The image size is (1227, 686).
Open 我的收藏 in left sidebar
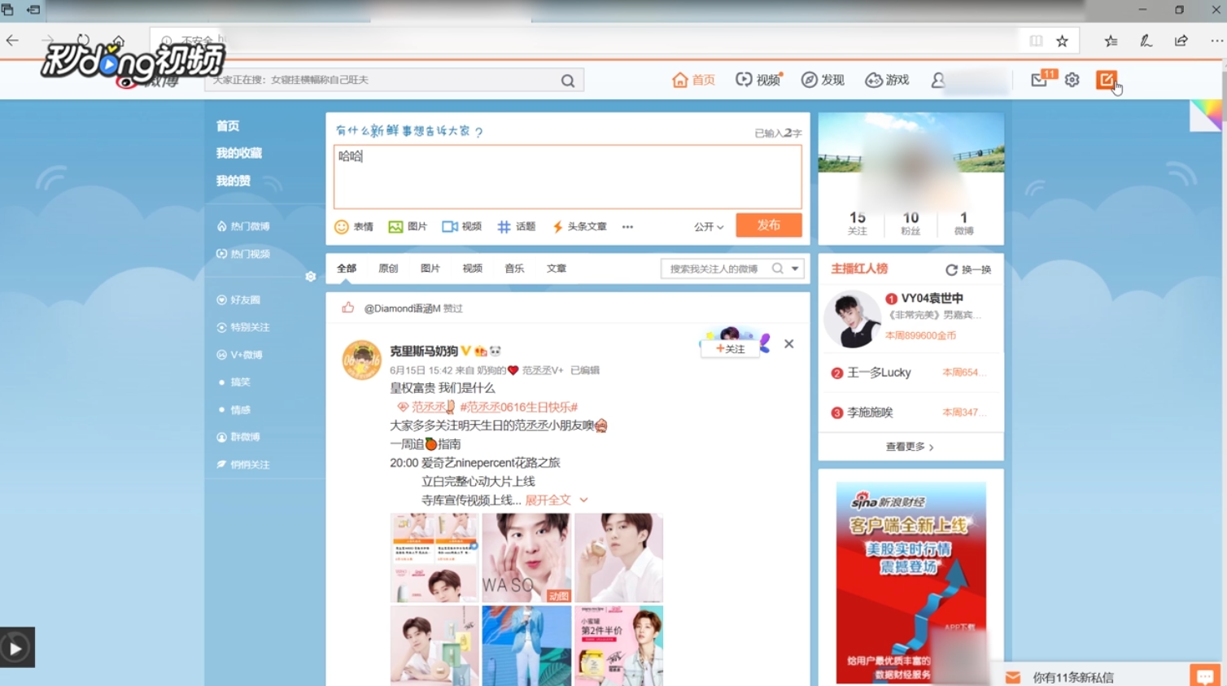(239, 153)
